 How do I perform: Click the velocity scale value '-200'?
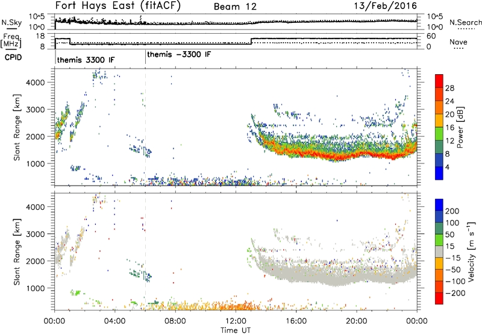click(455, 293)
